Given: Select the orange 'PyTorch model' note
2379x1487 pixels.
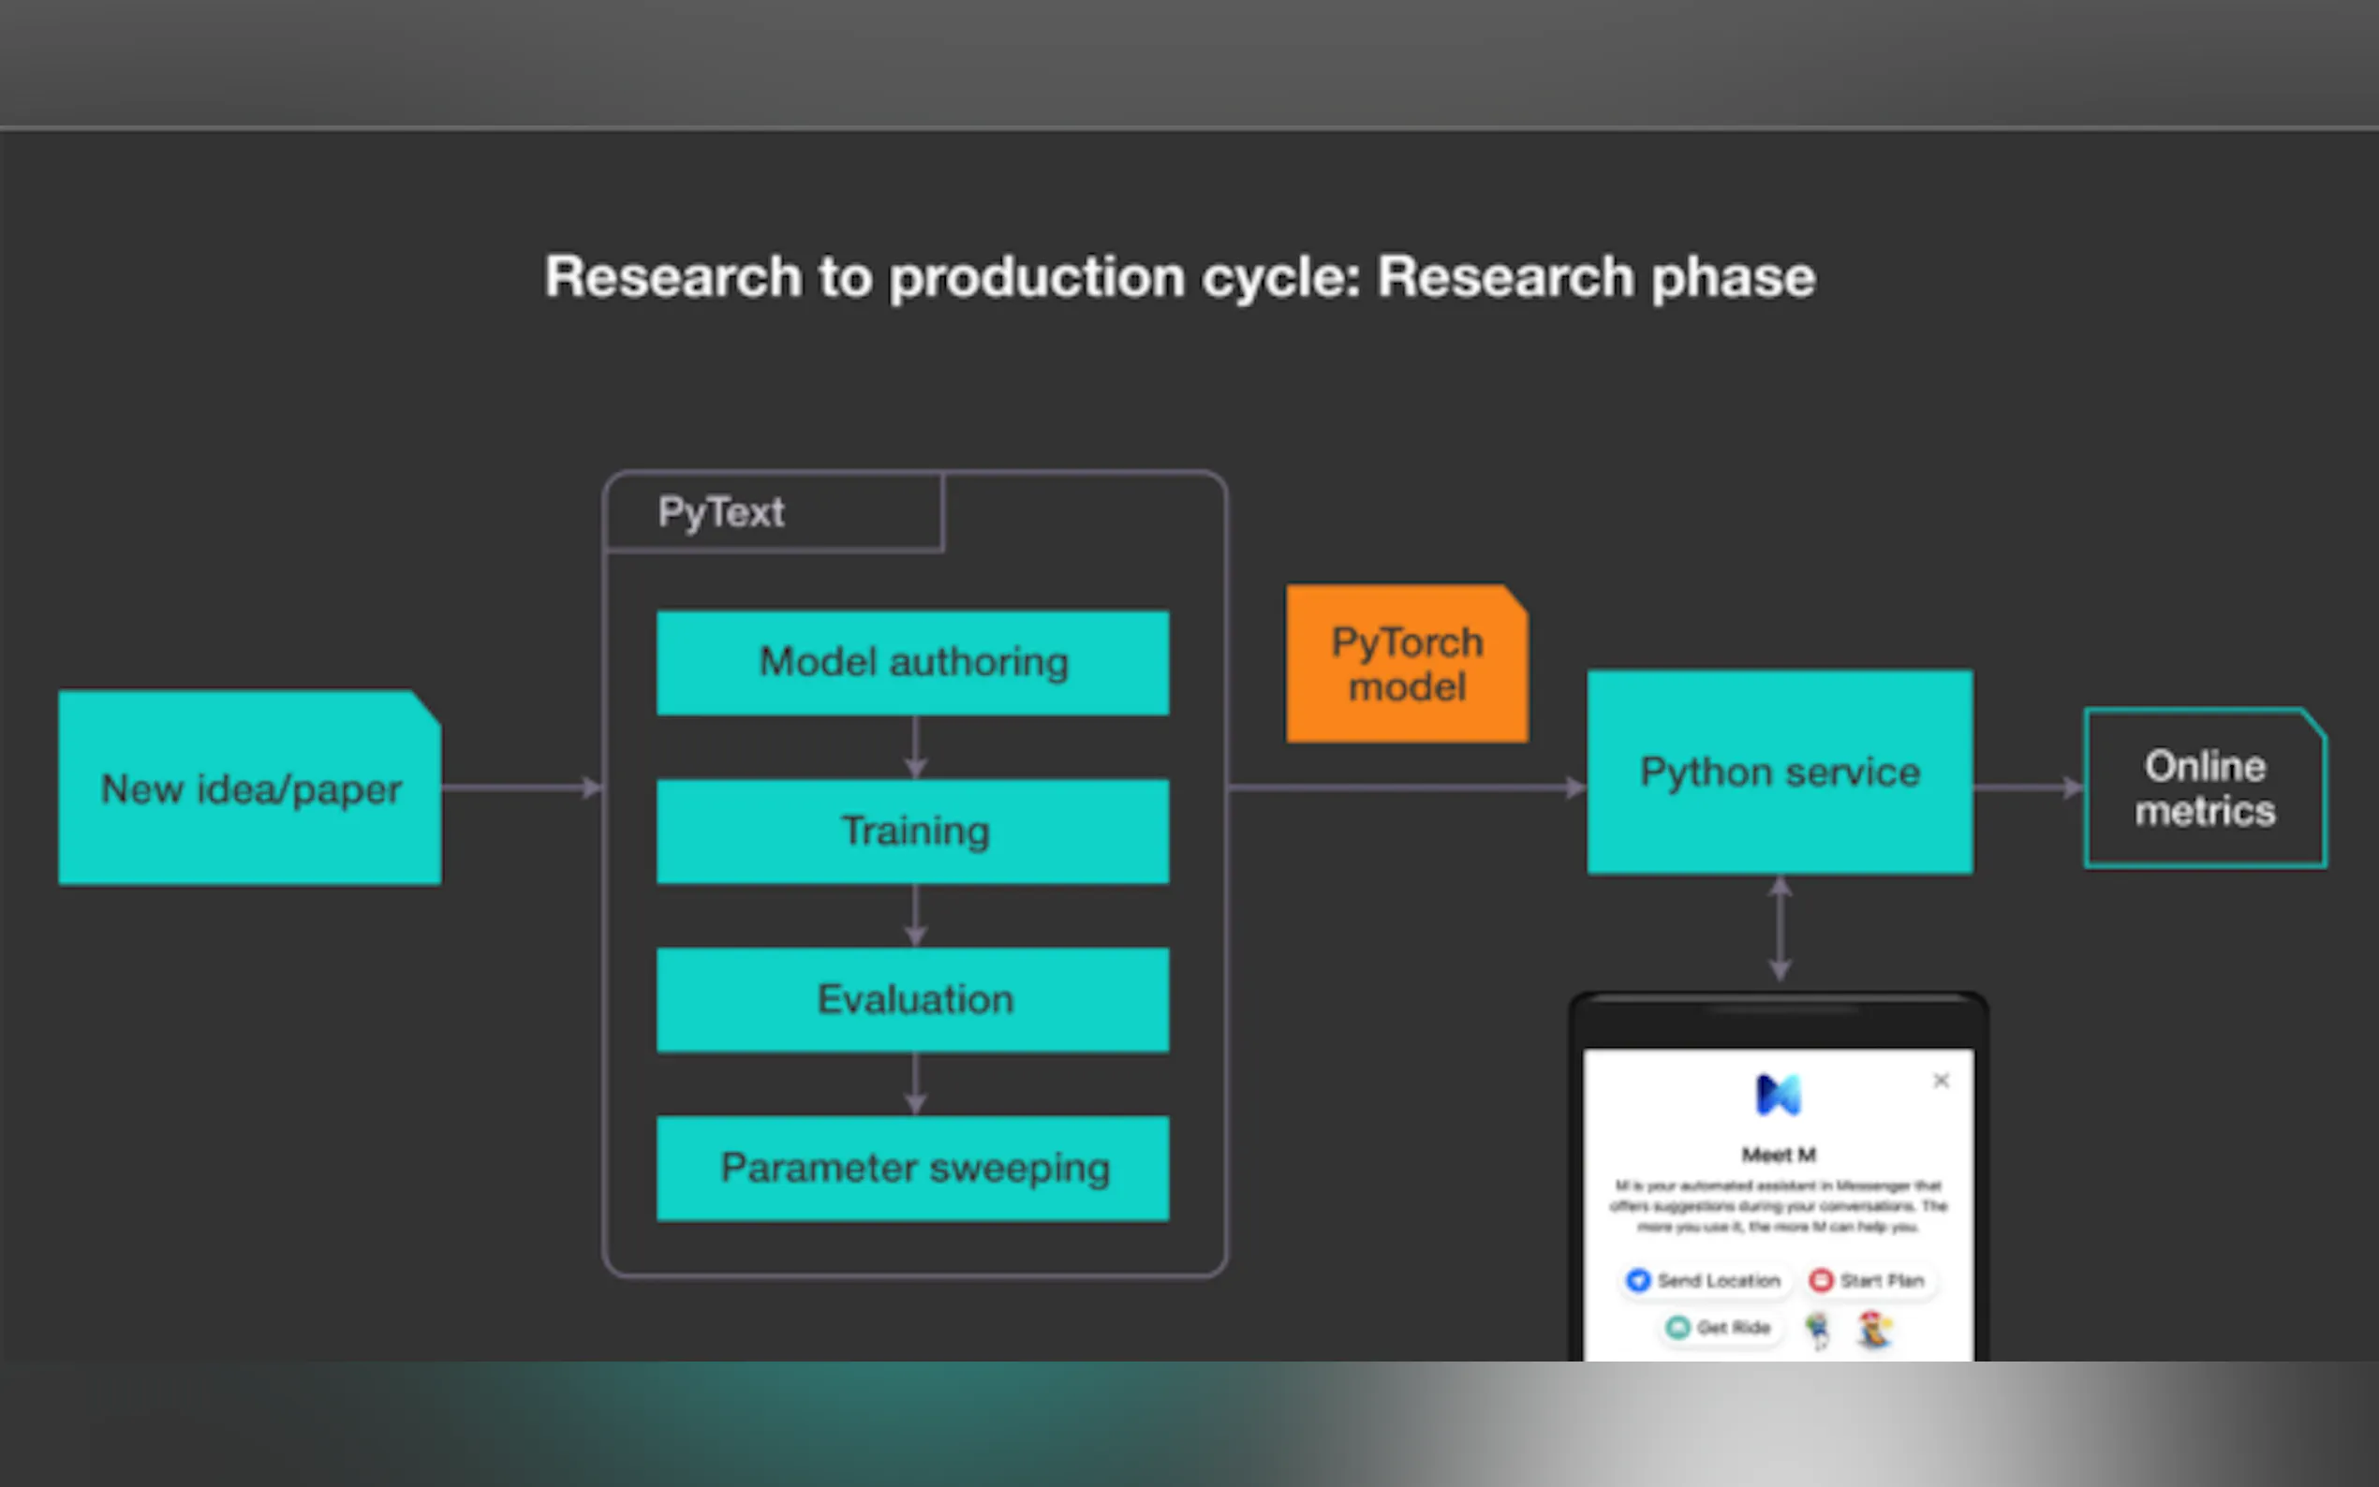Looking at the screenshot, I should [x=1408, y=664].
